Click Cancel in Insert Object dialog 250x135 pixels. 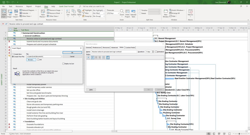(x=72, y=56)
